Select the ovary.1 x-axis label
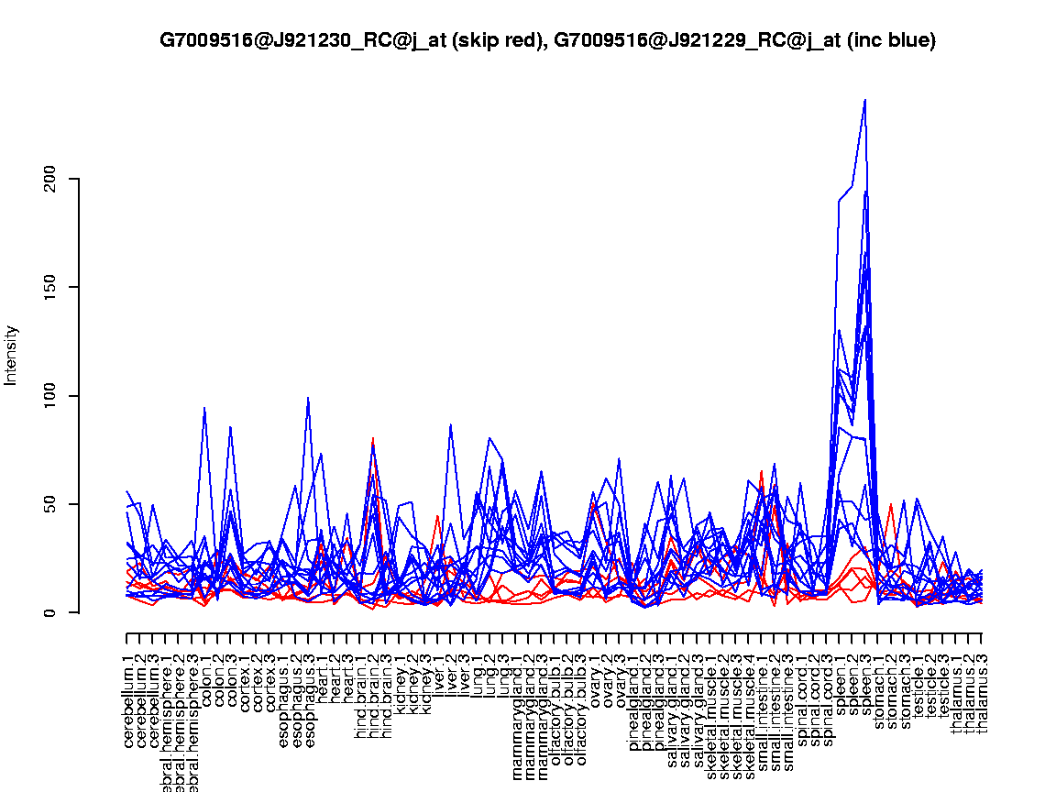The height and width of the screenshot is (792, 1056). 594,680
